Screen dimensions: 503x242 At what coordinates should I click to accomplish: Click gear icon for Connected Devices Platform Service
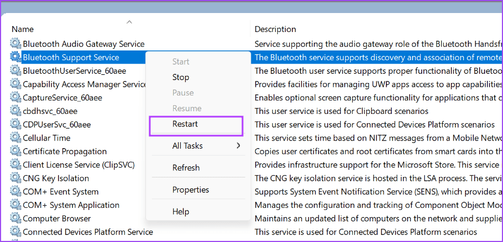(x=15, y=232)
